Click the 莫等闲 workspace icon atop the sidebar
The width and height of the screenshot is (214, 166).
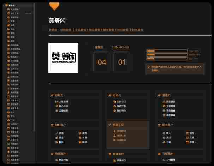coord(6,5)
